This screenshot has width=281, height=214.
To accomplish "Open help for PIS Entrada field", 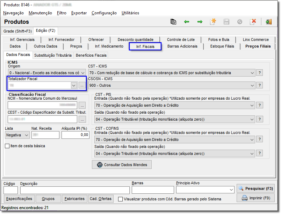I will 260,105.
